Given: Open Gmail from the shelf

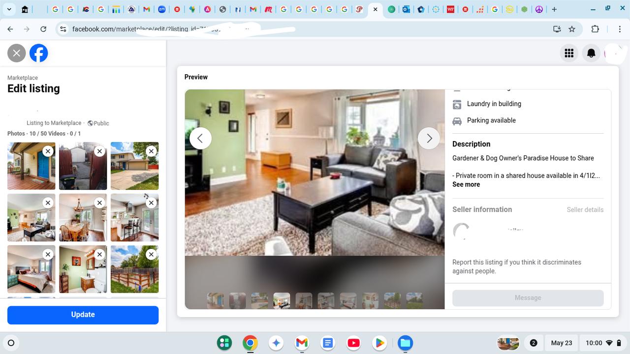Looking at the screenshot, I should [x=302, y=343].
